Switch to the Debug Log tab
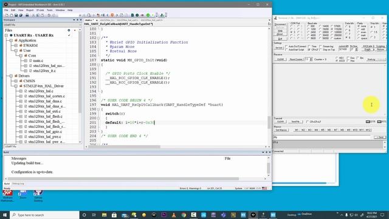Image resolution: width=389 pixels, height=219 pixels. (18, 184)
